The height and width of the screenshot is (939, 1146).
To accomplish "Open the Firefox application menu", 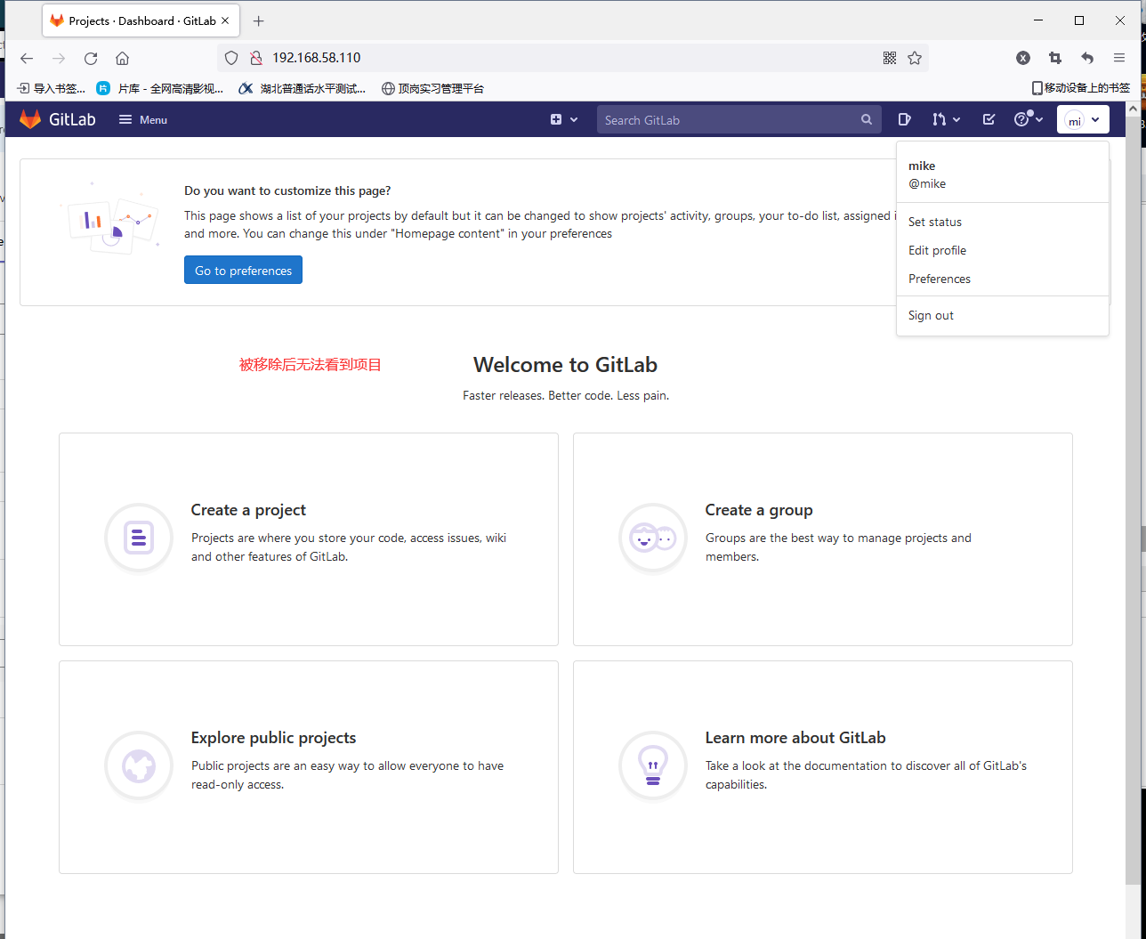I will point(1119,58).
